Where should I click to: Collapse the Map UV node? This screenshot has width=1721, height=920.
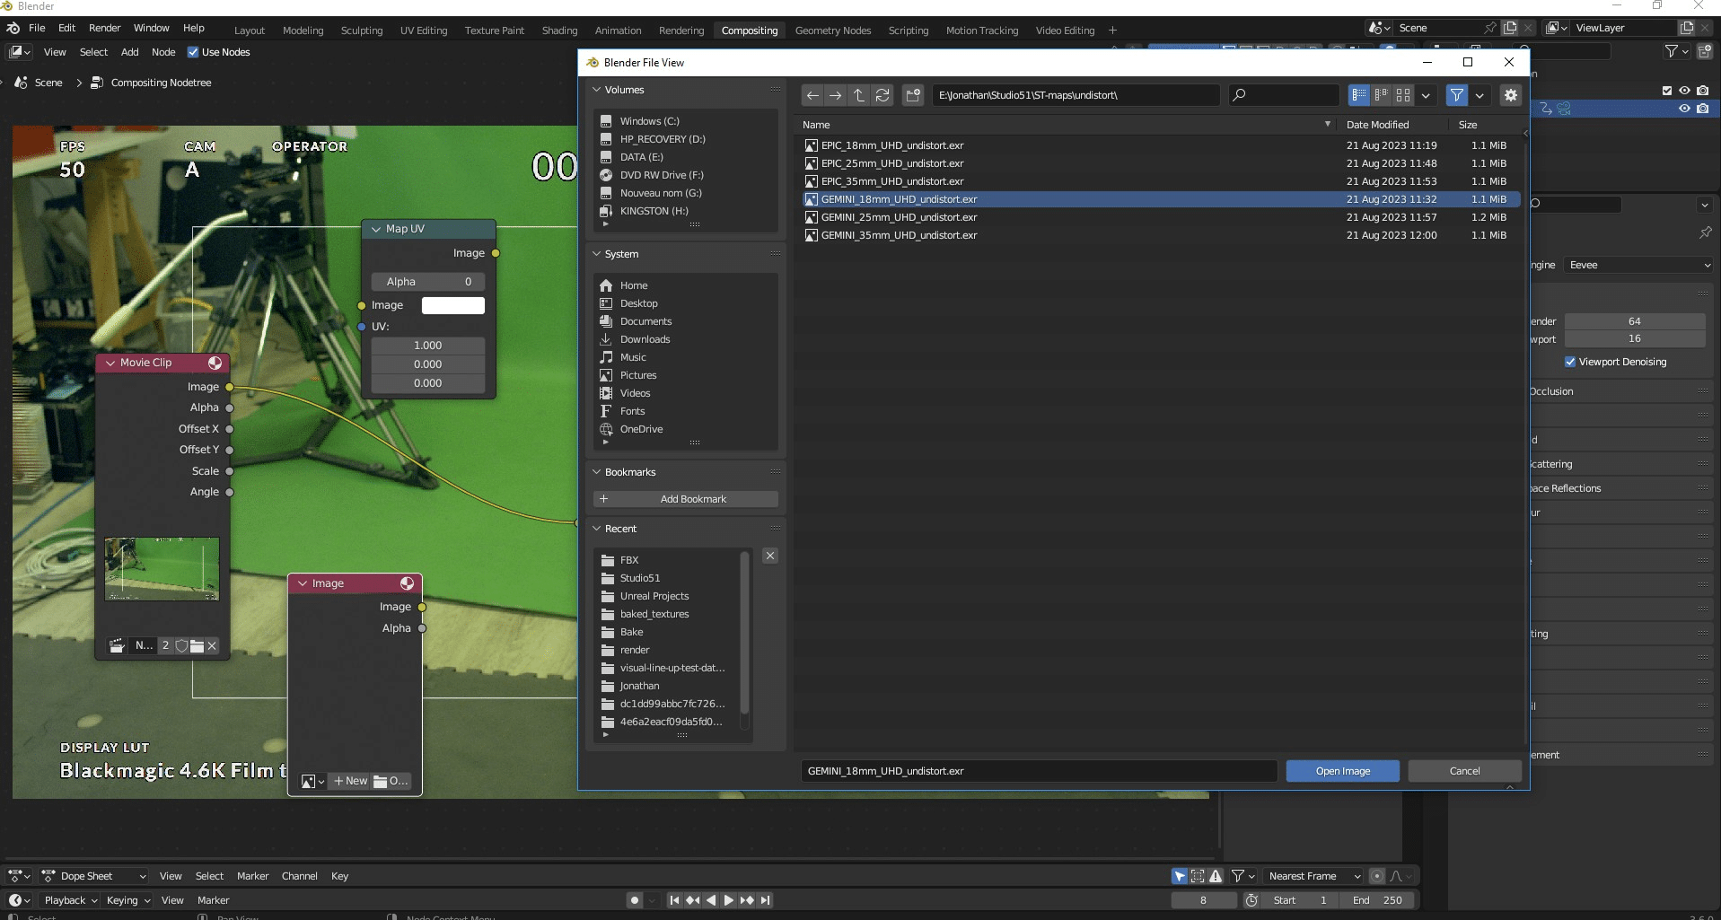pyautogui.click(x=376, y=229)
